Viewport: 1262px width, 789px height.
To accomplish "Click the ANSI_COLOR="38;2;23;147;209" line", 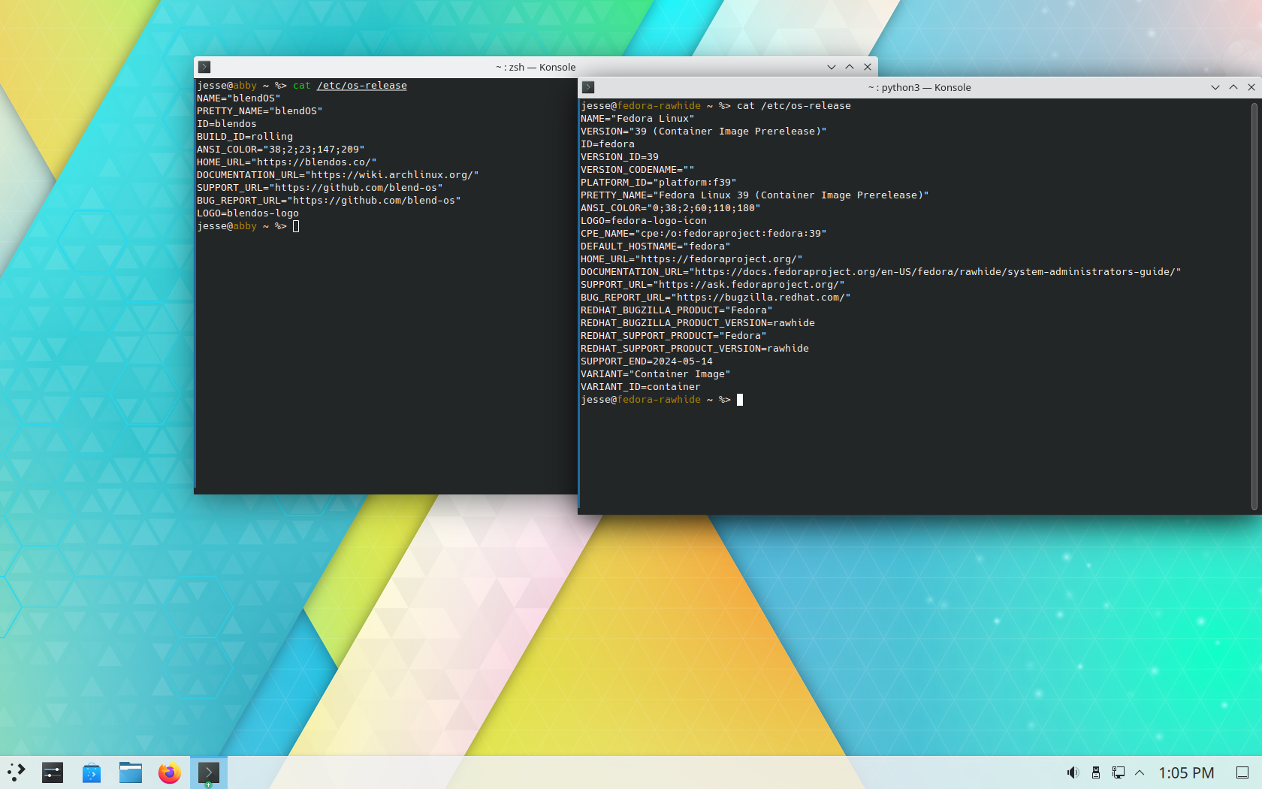I will click(280, 150).
